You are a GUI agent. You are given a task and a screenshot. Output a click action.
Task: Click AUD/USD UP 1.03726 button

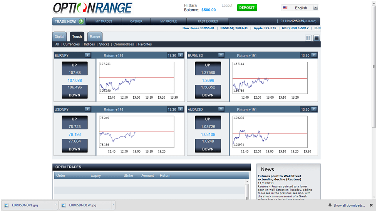pyautogui.click(x=208, y=123)
